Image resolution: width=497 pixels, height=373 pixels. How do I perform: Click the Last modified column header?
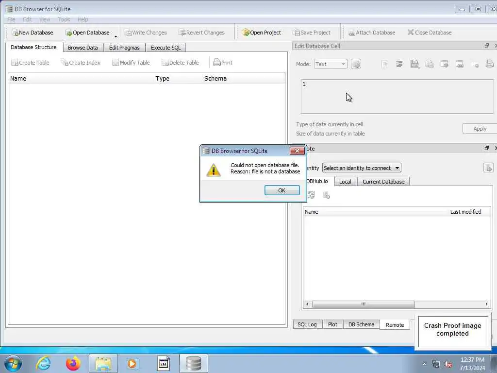pos(465,212)
